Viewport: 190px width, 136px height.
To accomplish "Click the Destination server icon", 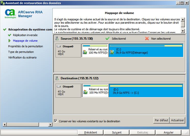I will [x=57, y=78].
